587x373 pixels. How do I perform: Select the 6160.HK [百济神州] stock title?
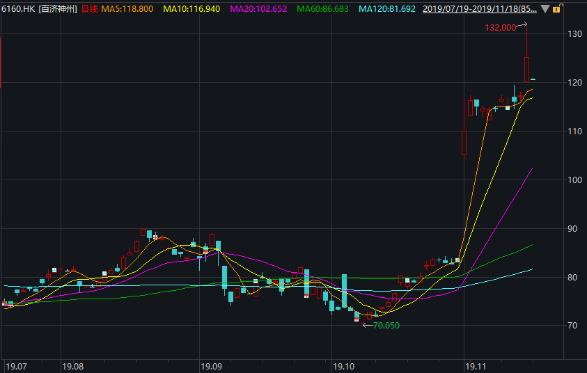tap(39, 9)
